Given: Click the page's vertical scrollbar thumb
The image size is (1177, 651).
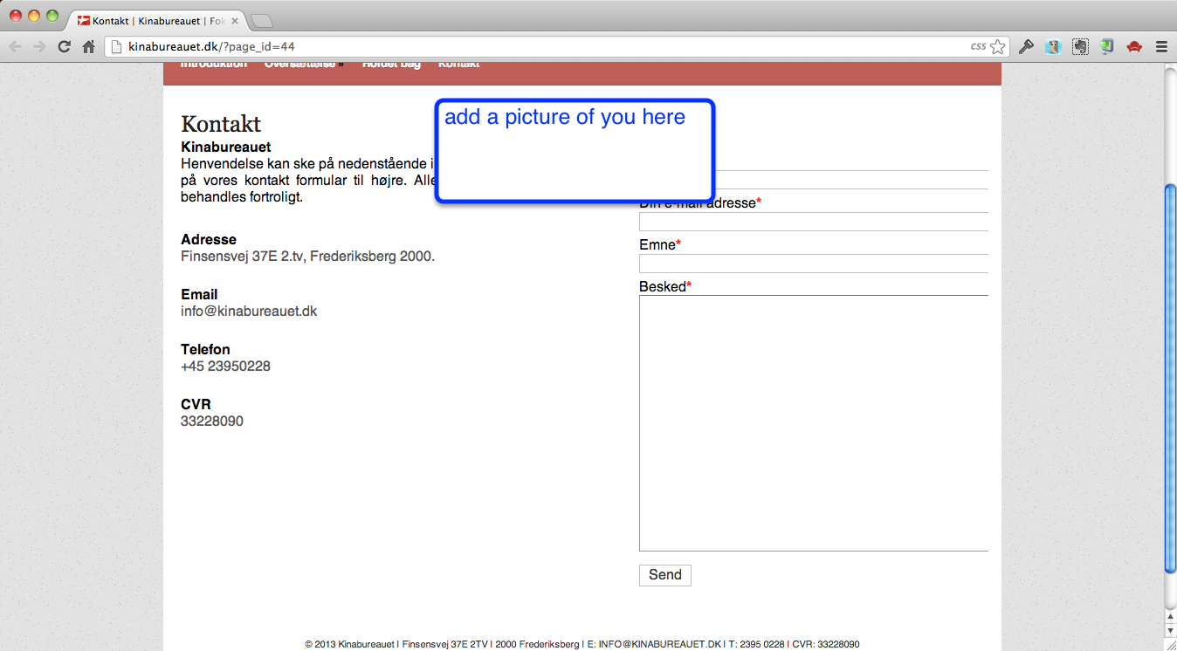Looking at the screenshot, I should (x=1170, y=380).
